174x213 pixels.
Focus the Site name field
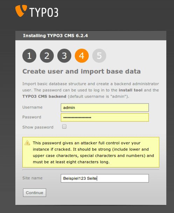[x=105, y=178]
